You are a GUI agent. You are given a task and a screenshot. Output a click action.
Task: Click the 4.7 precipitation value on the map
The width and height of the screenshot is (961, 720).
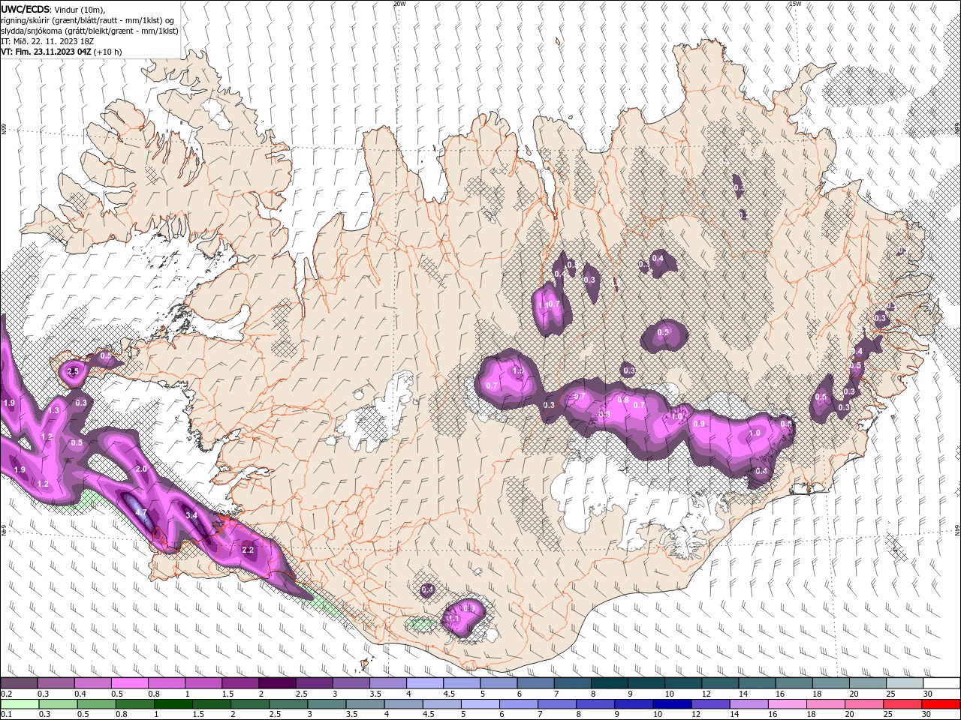pyautogui.click(x=141, y=513)
